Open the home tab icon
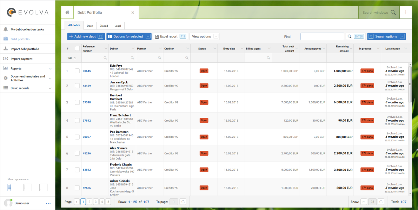Image resolution: width=418 pixels, height=210 pixels. (x=67, y=12)
